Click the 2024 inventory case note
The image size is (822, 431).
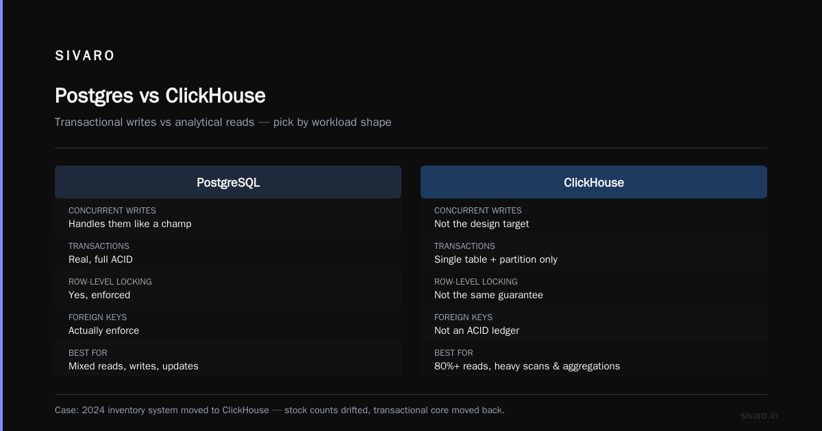click(x=279, y=410)
